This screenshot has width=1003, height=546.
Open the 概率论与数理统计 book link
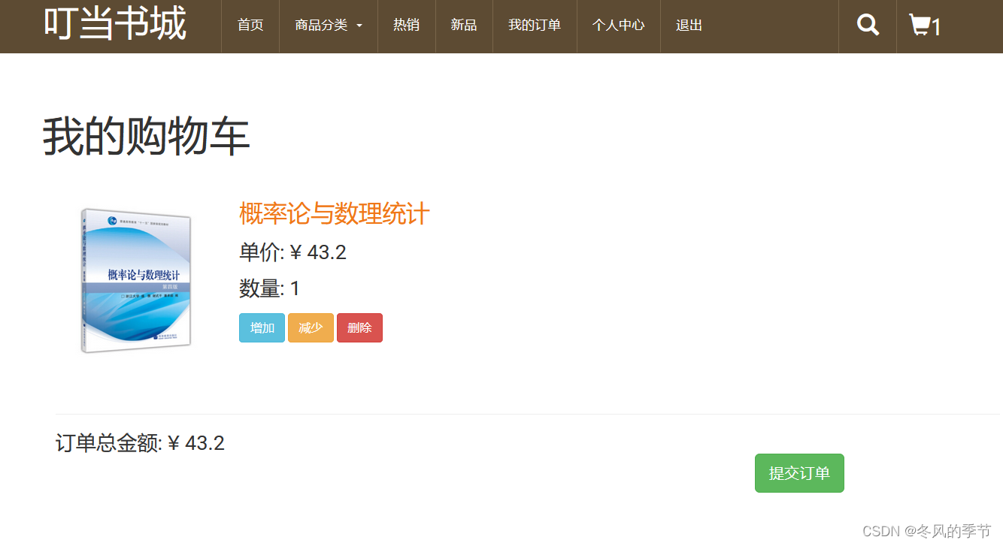tap(333, 215)
